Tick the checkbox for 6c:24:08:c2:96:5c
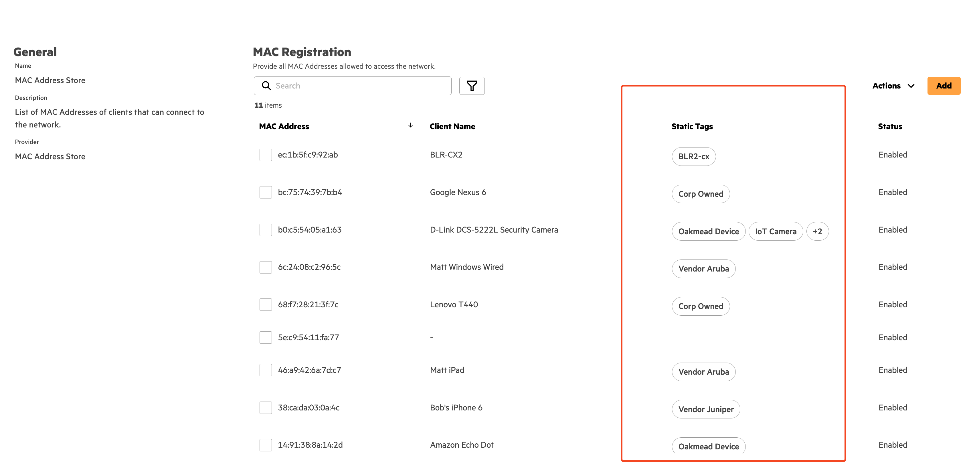 [x=266, y=267]
